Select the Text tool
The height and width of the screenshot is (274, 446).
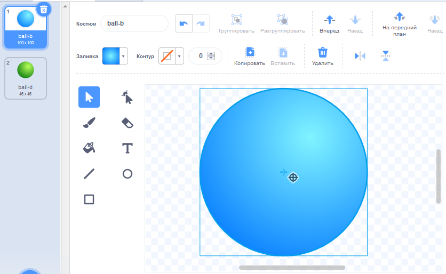click(x=127, y=148)
